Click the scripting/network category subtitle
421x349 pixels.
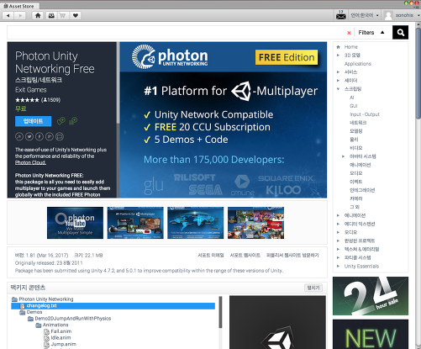39,80
